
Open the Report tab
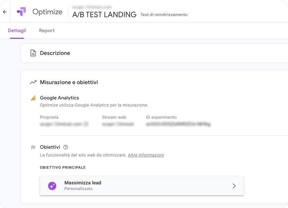tap(47, 31)
